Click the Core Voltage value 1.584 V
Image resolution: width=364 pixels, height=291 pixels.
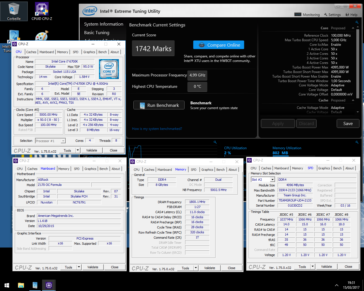84,77
